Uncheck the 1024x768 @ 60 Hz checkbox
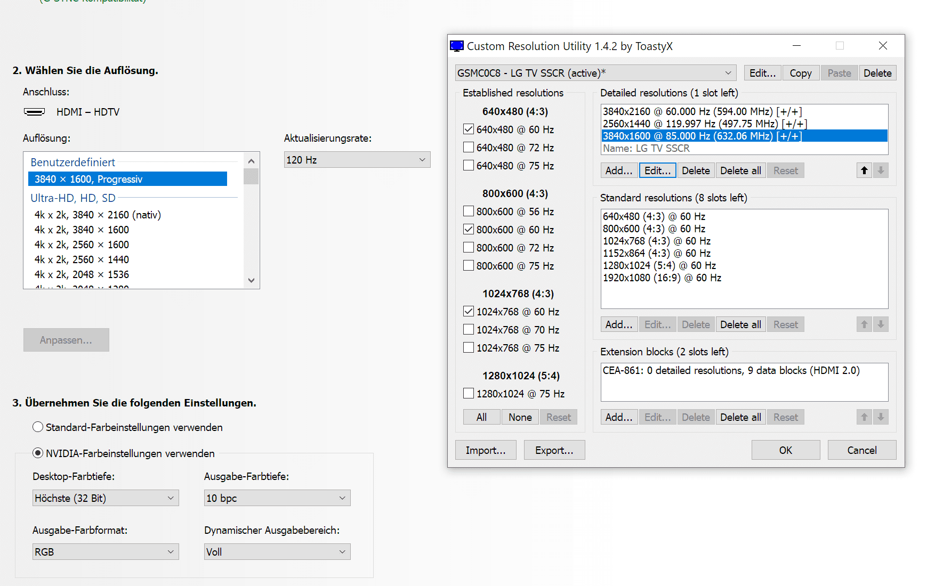This screenshot has width=943, height=586. (x=469, y=312)
